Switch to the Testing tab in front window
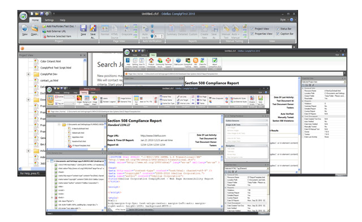The height and width of the screenshot is (222, 362). pos(84,92)
